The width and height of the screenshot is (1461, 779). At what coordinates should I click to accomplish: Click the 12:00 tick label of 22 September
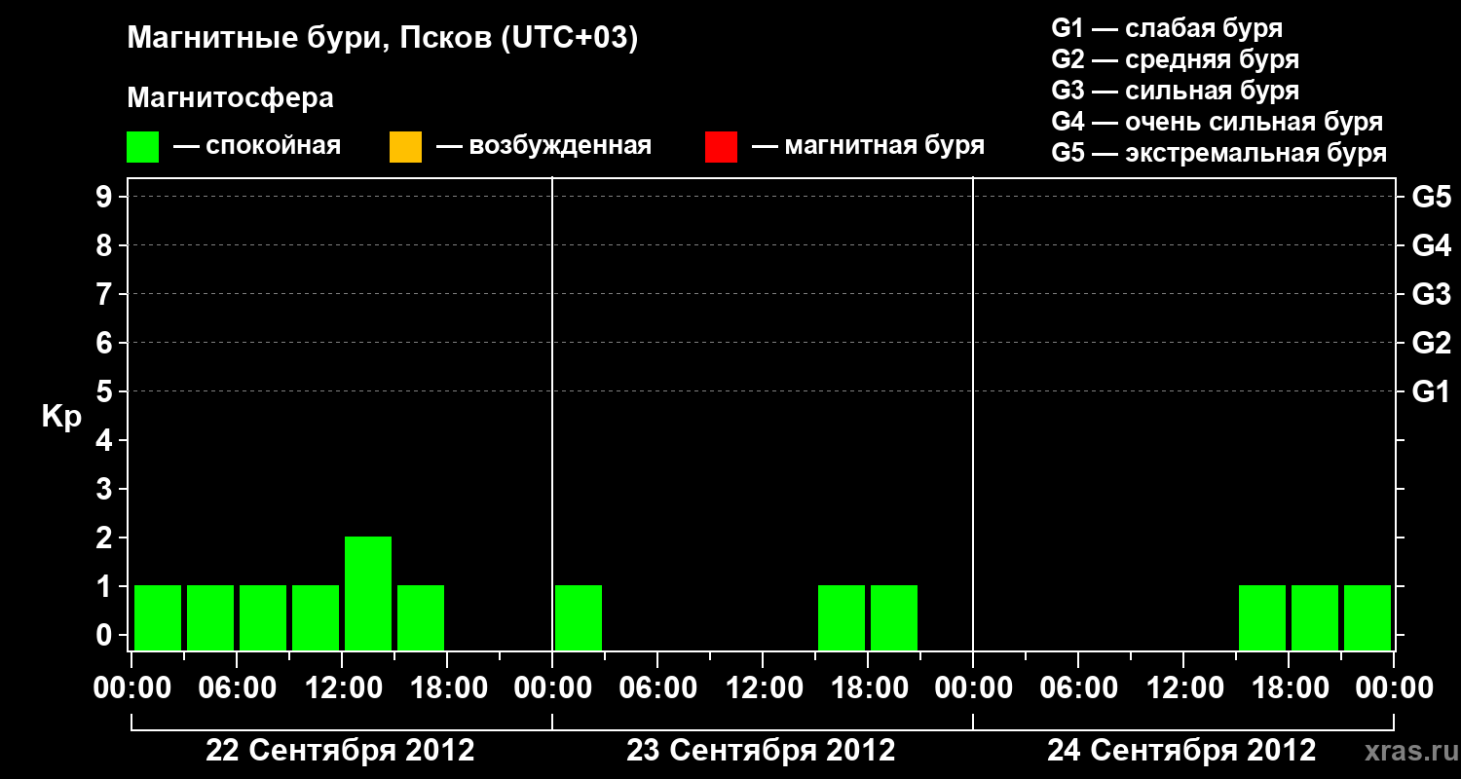(x=342, y=688)
